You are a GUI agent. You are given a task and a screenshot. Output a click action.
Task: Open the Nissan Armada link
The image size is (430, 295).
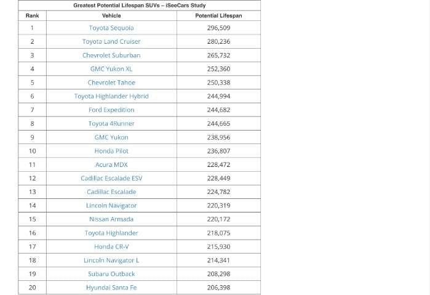pyautogui.click(x=111, y=219)
